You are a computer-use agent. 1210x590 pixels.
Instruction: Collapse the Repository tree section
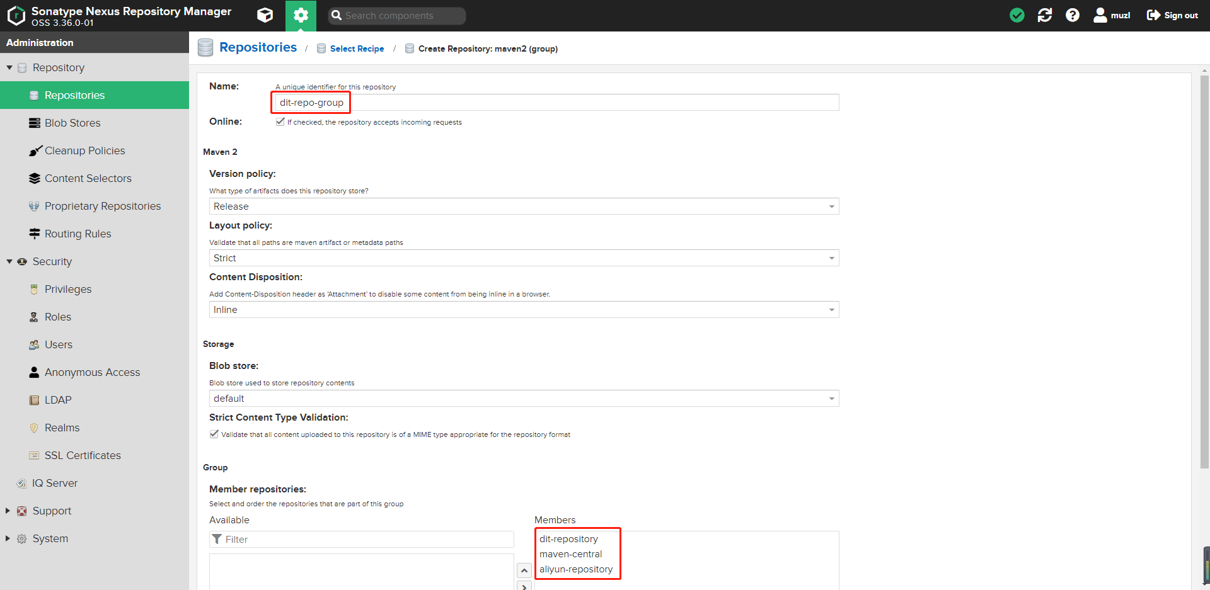click(9, 67)
